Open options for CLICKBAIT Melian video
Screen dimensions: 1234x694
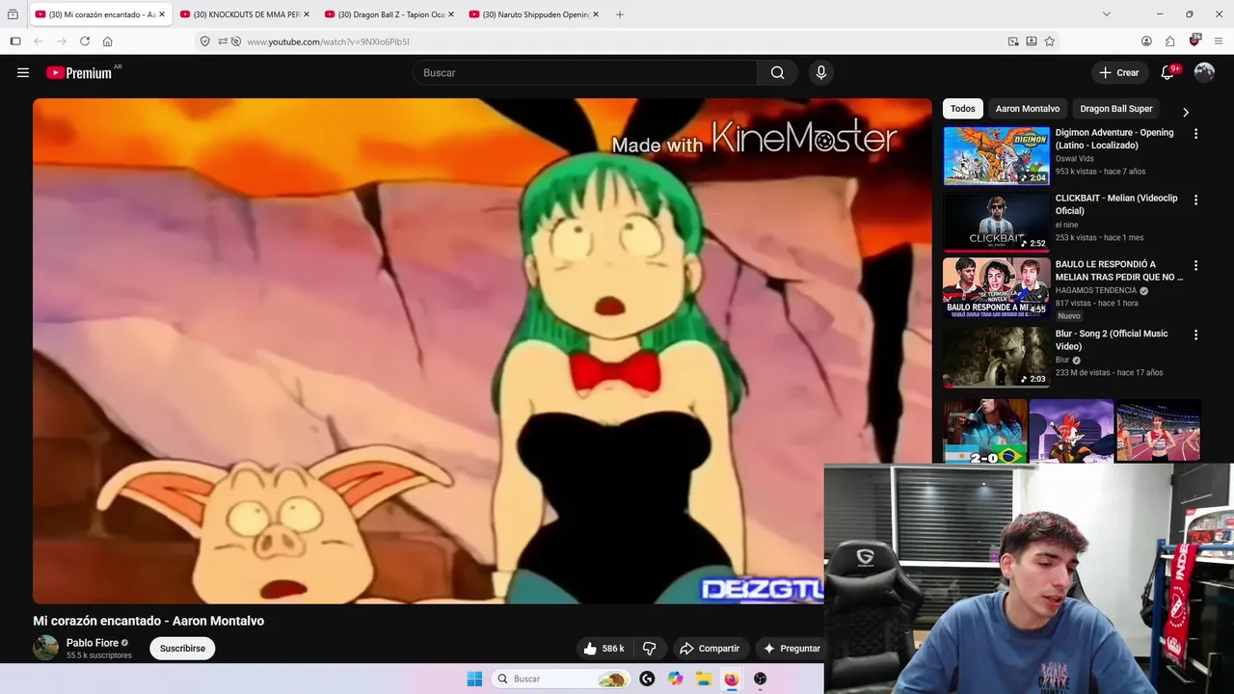(1195, 200)
